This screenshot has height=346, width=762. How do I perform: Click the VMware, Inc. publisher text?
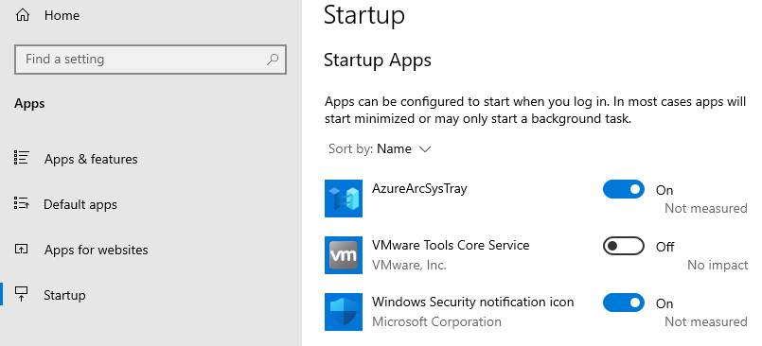coord(409,265)
